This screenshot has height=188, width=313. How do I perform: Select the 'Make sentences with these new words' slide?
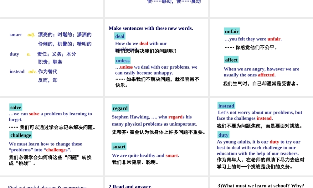[156, 58]
